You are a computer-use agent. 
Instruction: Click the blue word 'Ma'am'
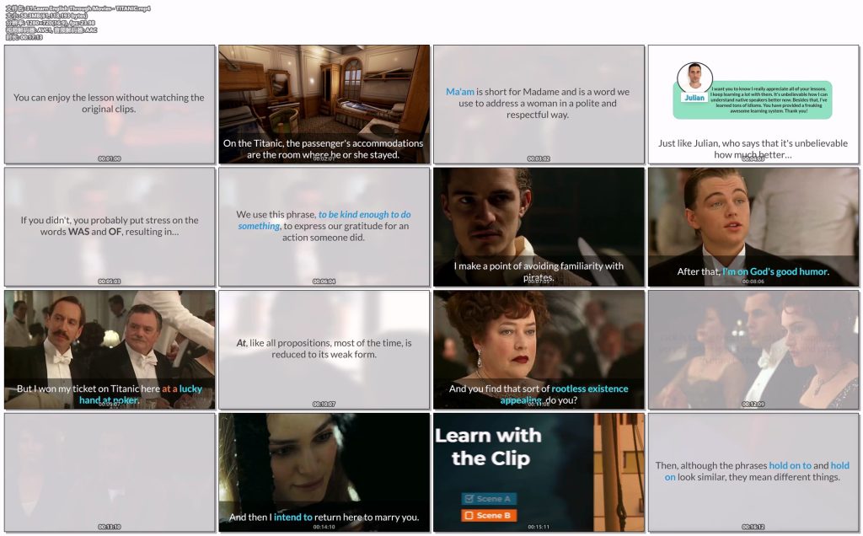460,92
